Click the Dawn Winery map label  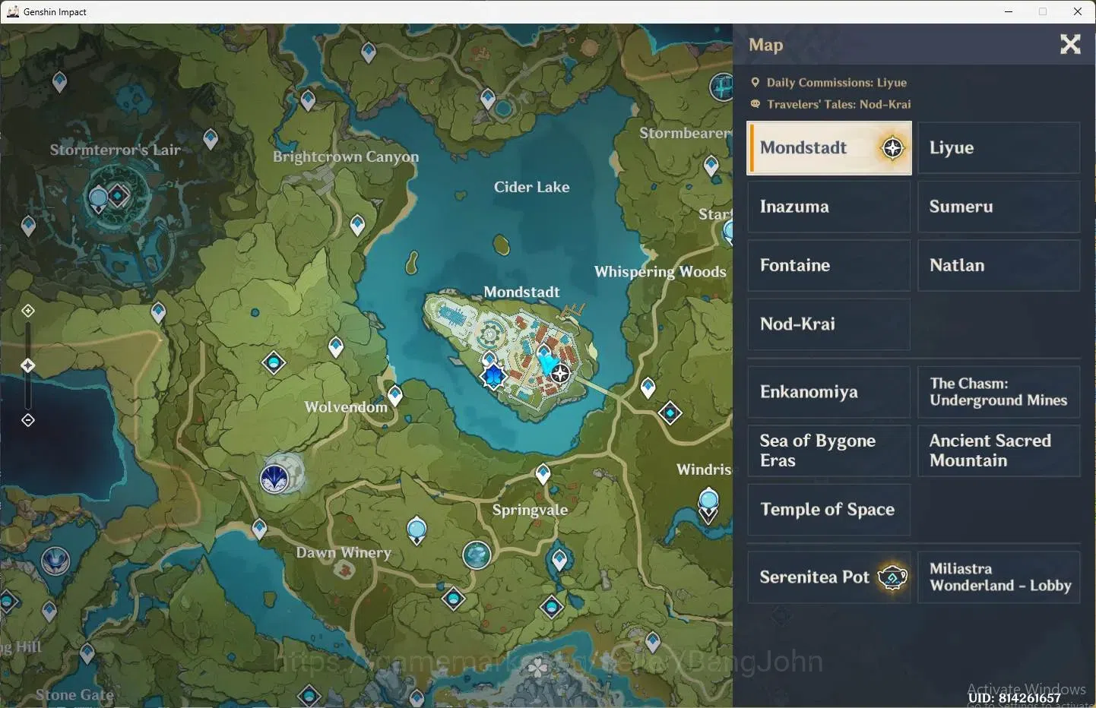(344, 552)
